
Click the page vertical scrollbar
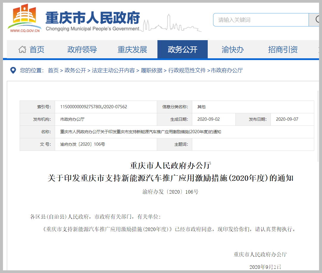[318, 126]
